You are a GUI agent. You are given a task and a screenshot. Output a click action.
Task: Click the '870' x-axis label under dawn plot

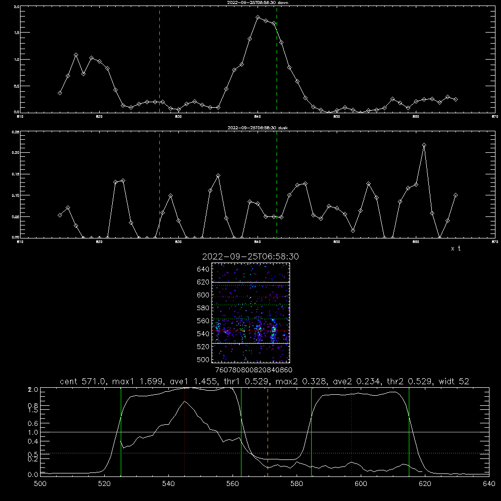(x=495, y=117)
